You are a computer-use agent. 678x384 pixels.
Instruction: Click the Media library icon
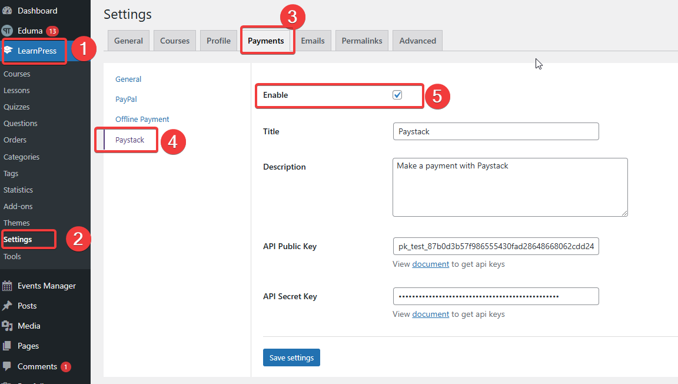pos(7,326)
